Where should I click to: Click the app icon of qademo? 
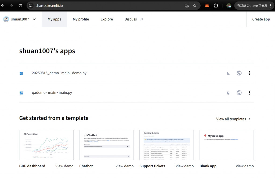pyautogui.click(x=21, y=93)
